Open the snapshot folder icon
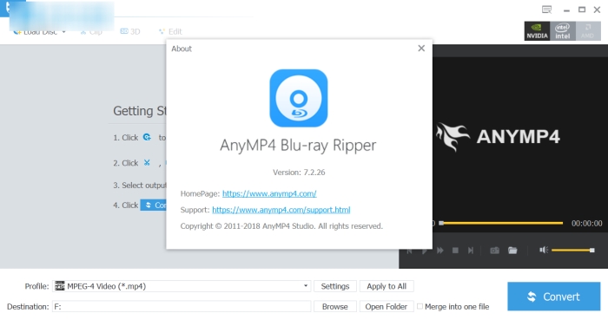608x326 pixels. click(512, 251)
